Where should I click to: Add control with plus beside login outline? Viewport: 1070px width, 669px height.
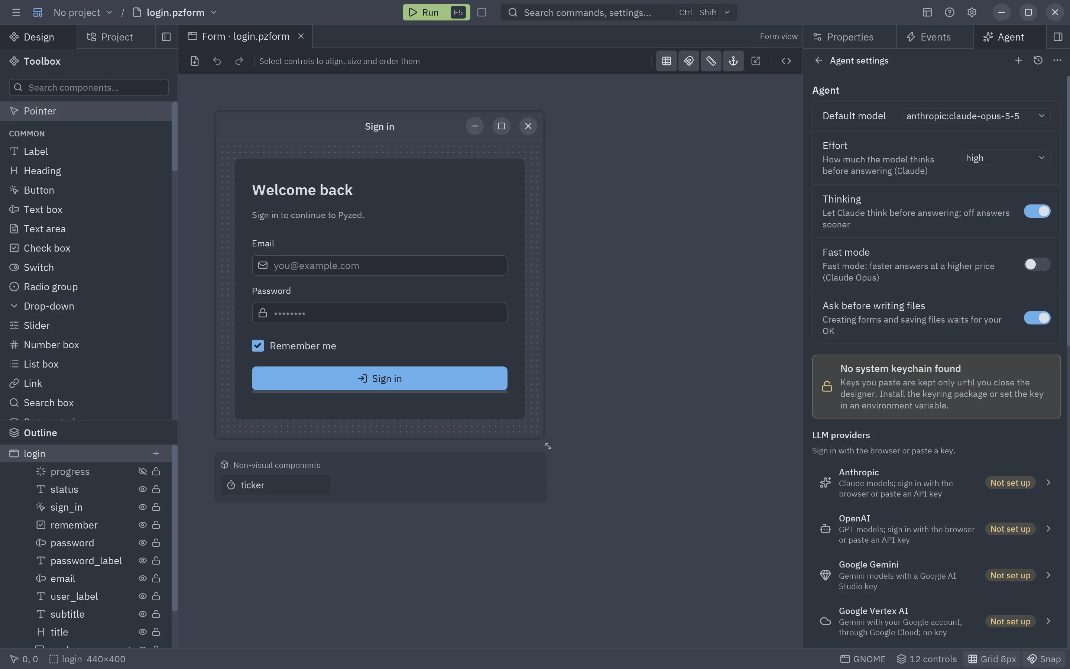[156, 453]
